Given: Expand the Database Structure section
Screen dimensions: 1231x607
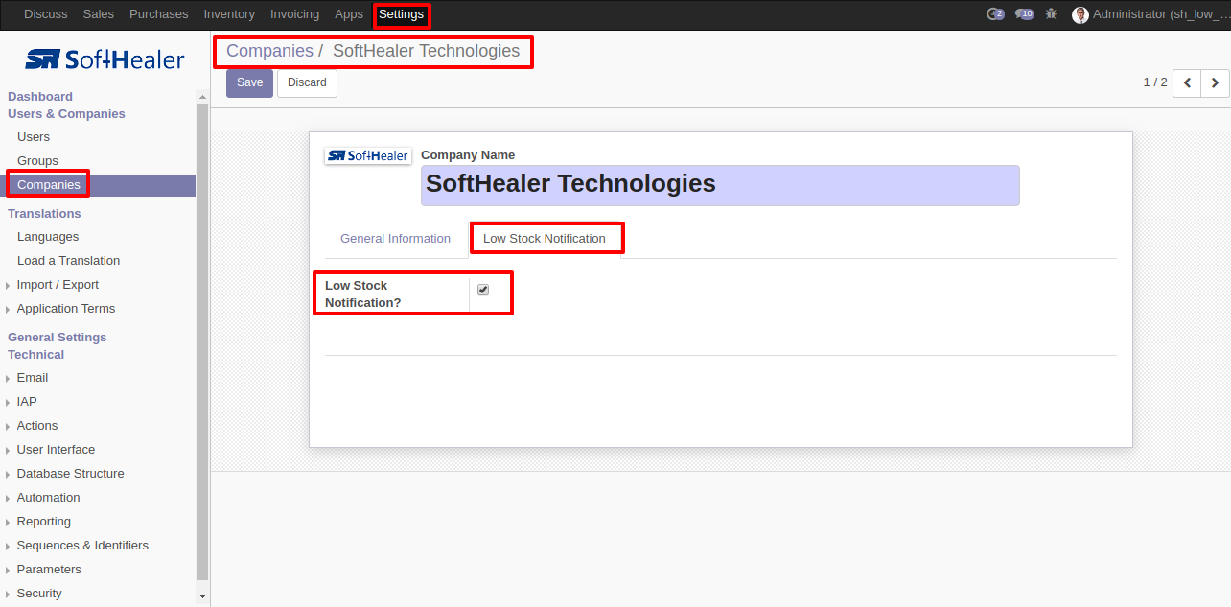Looking at the screenshot, I should (x=70, y=474).
